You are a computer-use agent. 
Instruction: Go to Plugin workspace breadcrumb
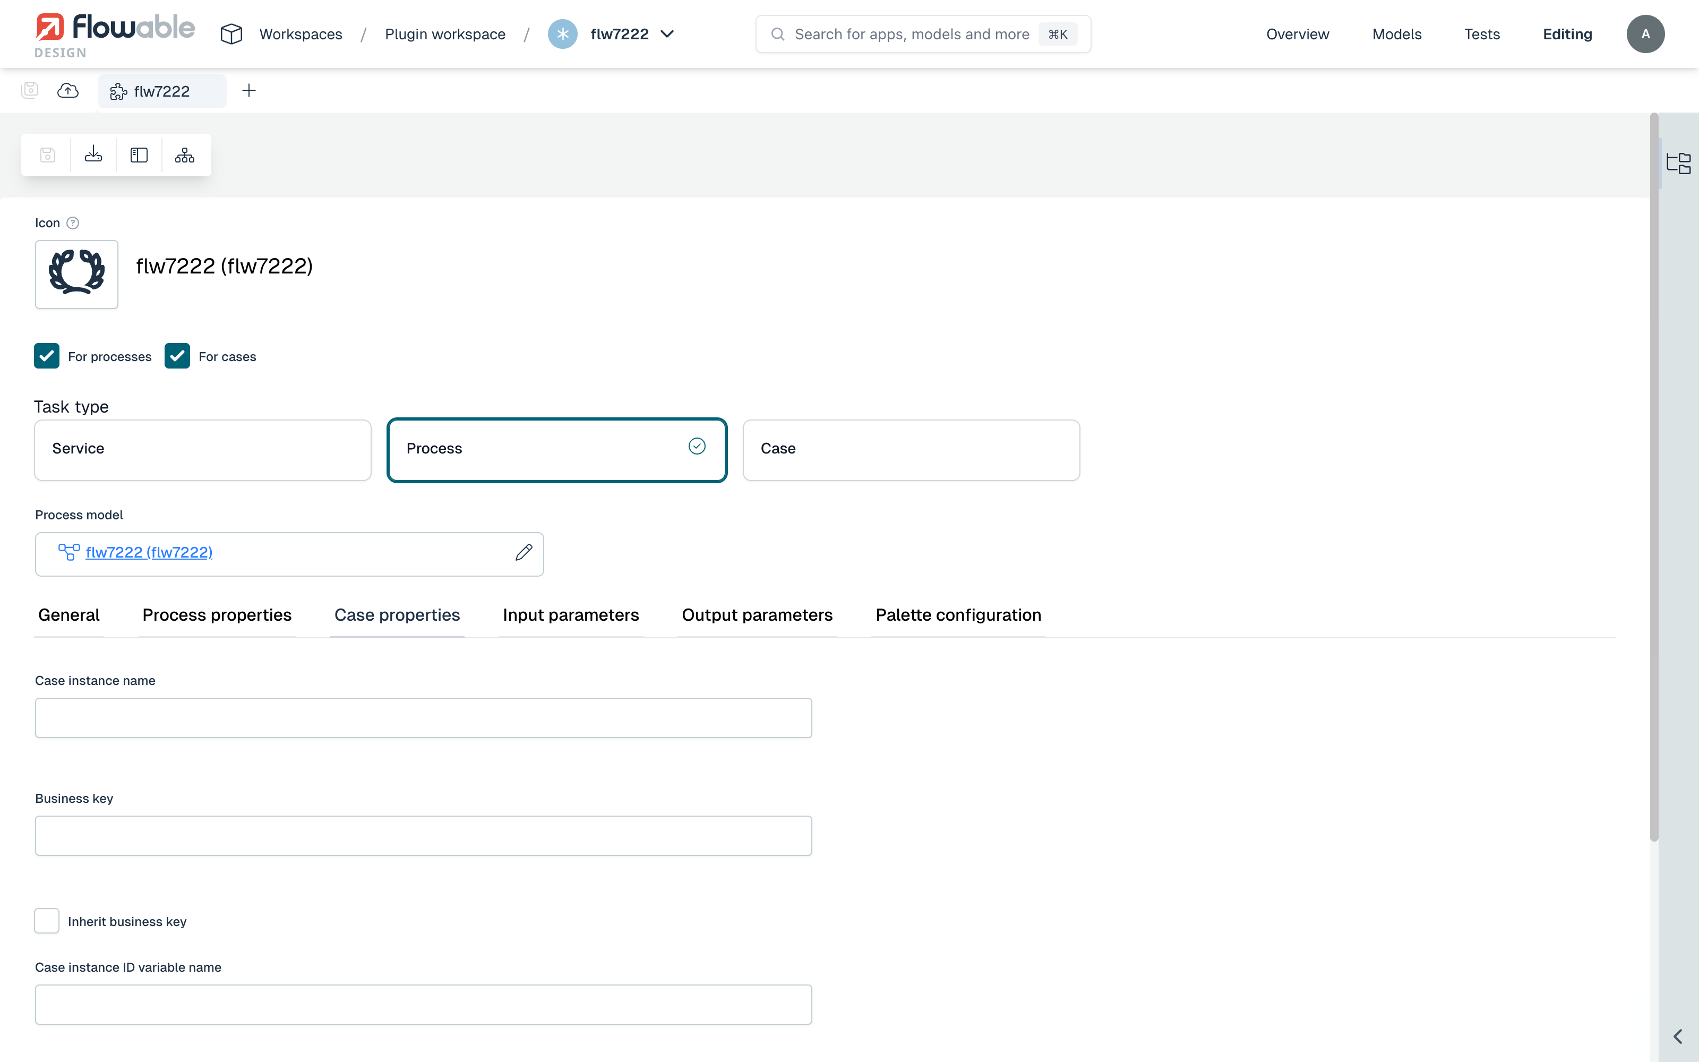(x=445, y=33)
